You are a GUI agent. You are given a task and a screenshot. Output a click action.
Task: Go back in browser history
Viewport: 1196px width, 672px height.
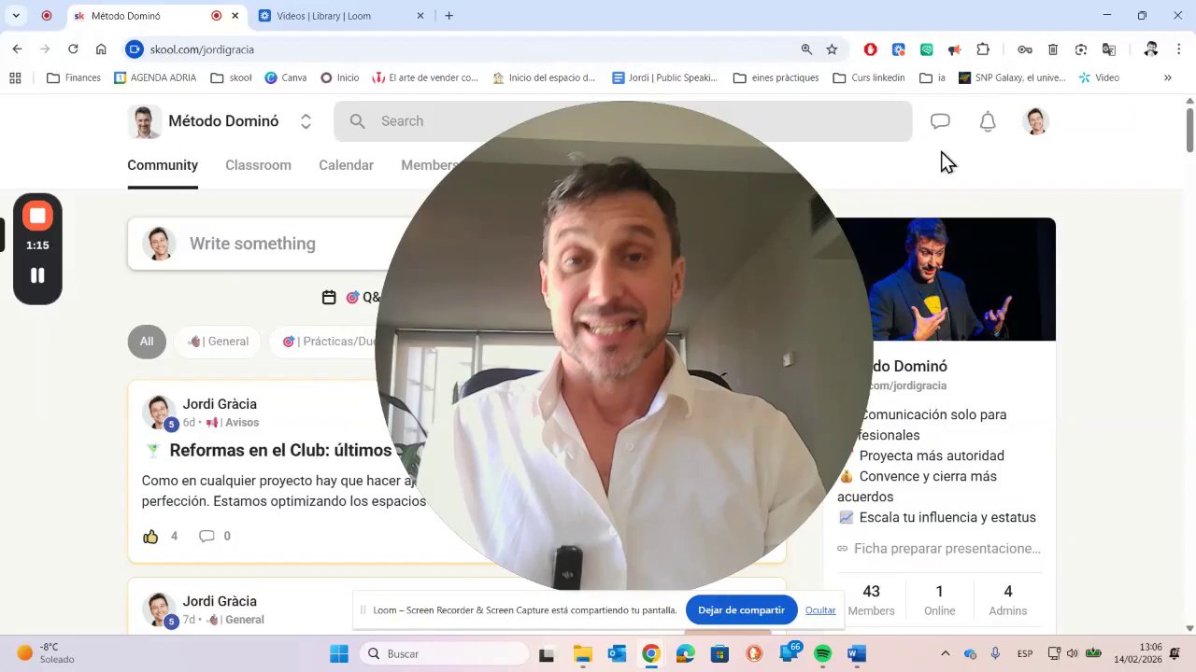(x=17, y=49)
